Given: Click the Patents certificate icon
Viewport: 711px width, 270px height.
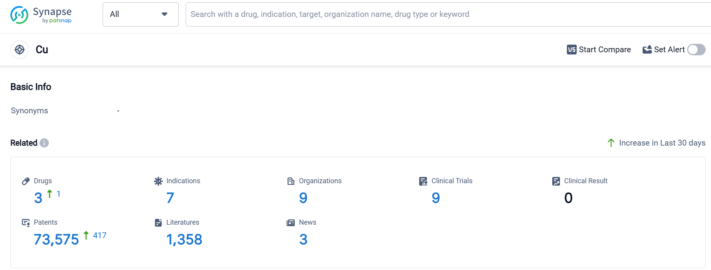Looking at the screenshot, I should point(26,223).
